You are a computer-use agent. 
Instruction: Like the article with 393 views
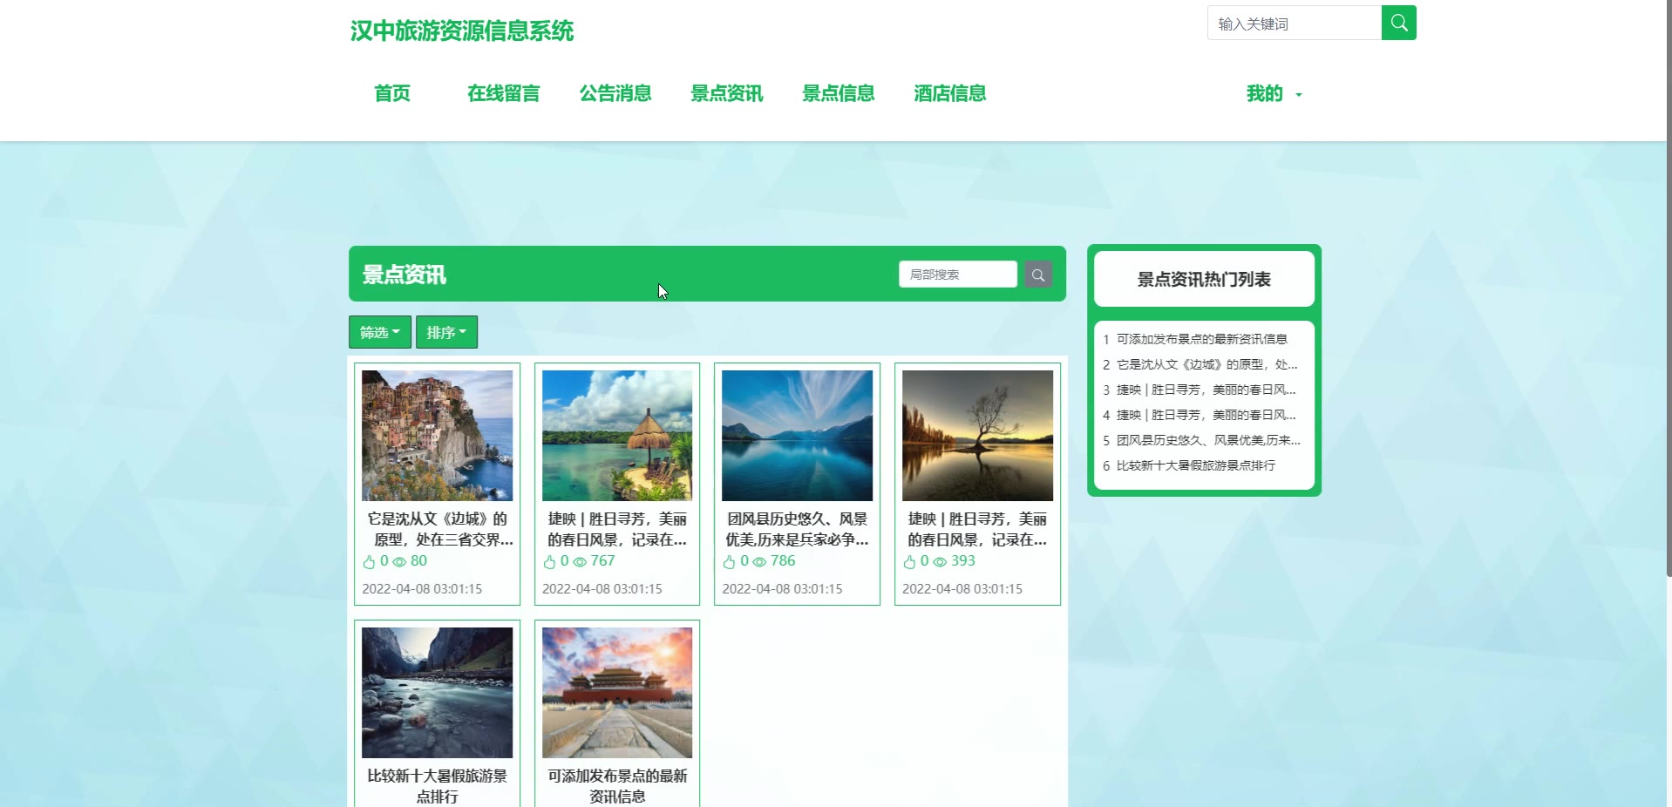pos(910,562)
